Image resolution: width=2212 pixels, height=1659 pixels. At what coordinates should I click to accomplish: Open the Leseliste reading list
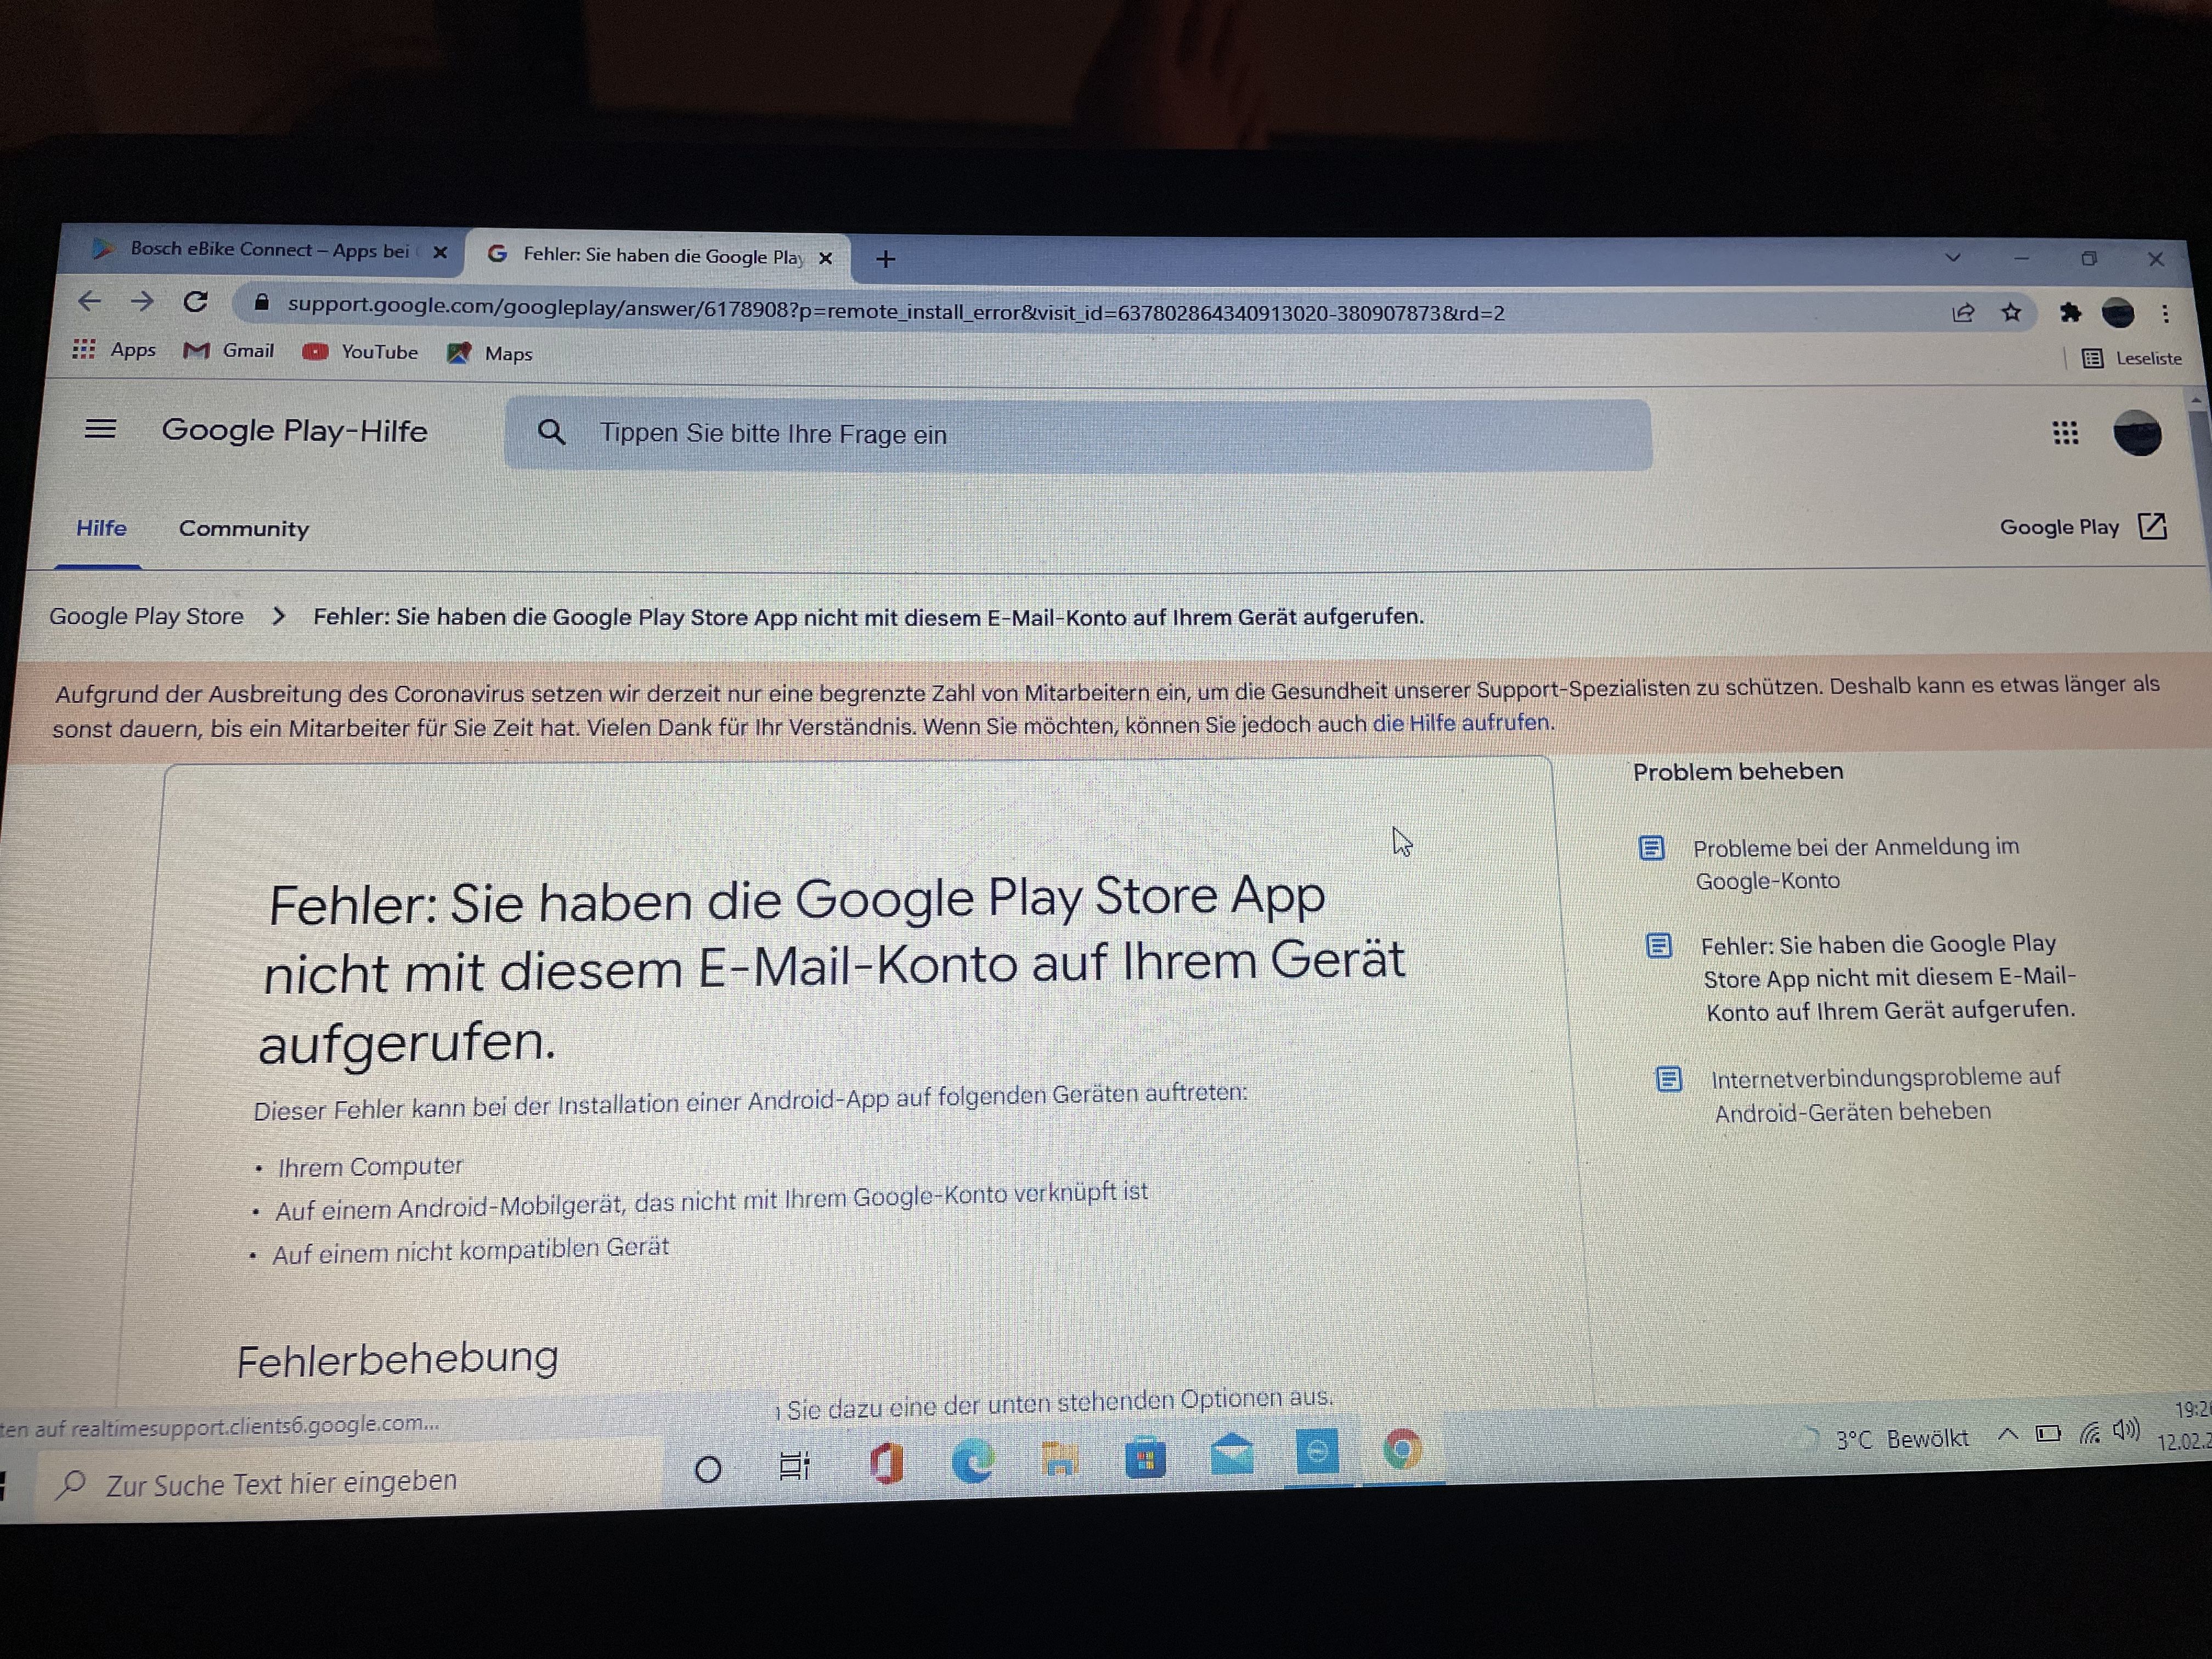(x=2132, y=358)
